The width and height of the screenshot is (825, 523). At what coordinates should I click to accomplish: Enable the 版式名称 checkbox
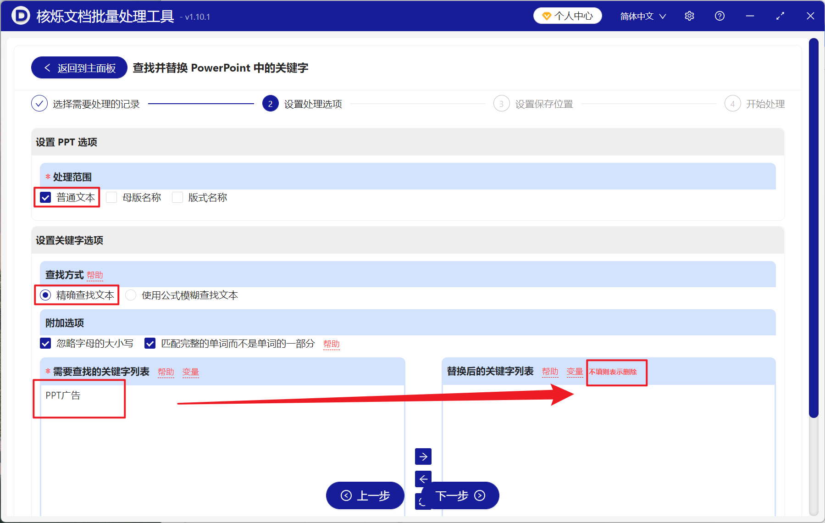pos(177,197)
